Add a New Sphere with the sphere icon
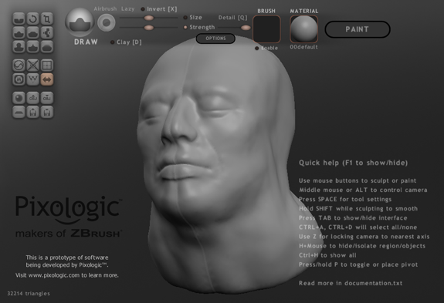The image size is (444, 303). (x=19, y=98)
